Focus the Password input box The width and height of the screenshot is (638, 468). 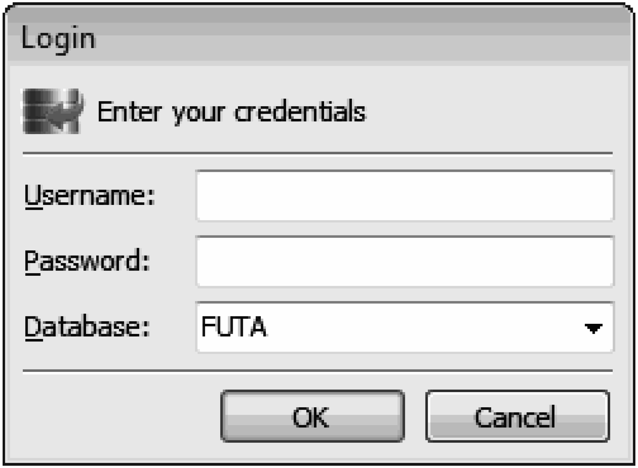[x=404, y=262]
